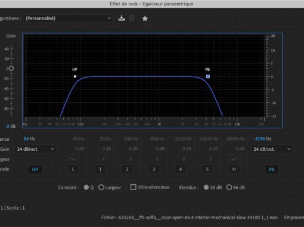Select the PB control point on graph
304x227 pixels.
pyautogui.click(x=208, y=77)
